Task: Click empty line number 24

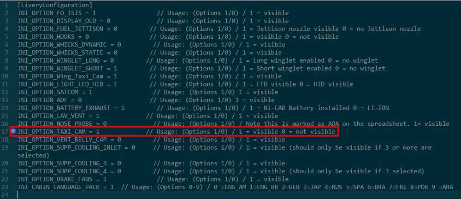Action: [x=5, y=194]
